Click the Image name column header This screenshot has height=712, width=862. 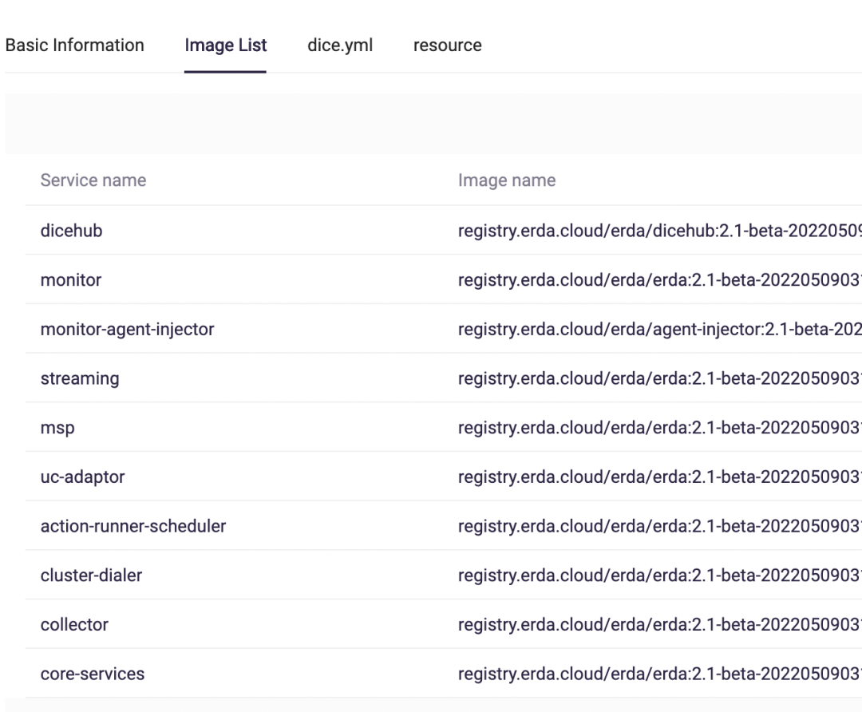pos(507,180)
